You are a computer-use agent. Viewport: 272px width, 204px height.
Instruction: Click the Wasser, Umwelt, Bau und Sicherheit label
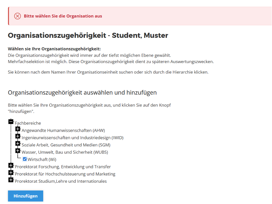[x=65, y=152]
